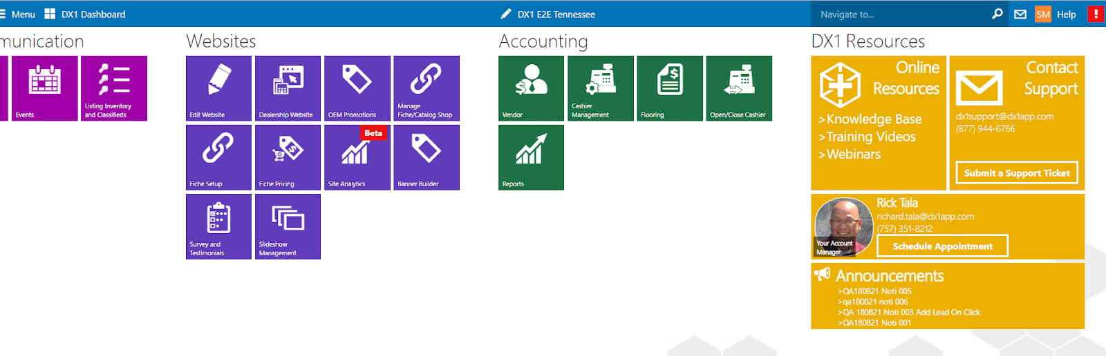
Task: Submit a Support Ticket
Action: point(1017,172)
